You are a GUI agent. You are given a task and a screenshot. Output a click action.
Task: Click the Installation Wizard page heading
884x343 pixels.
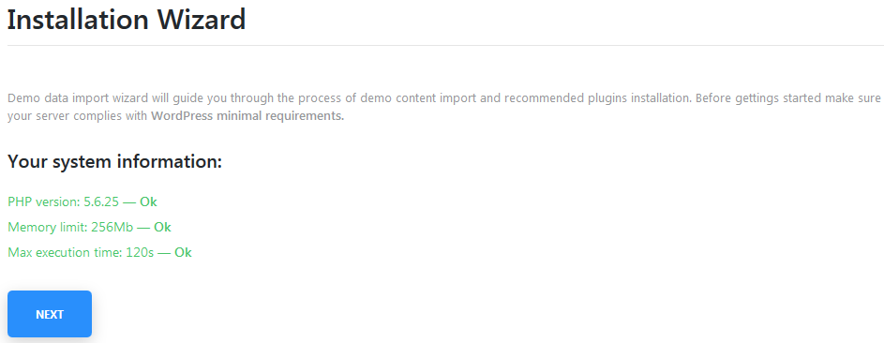click(x=127, y=19)
